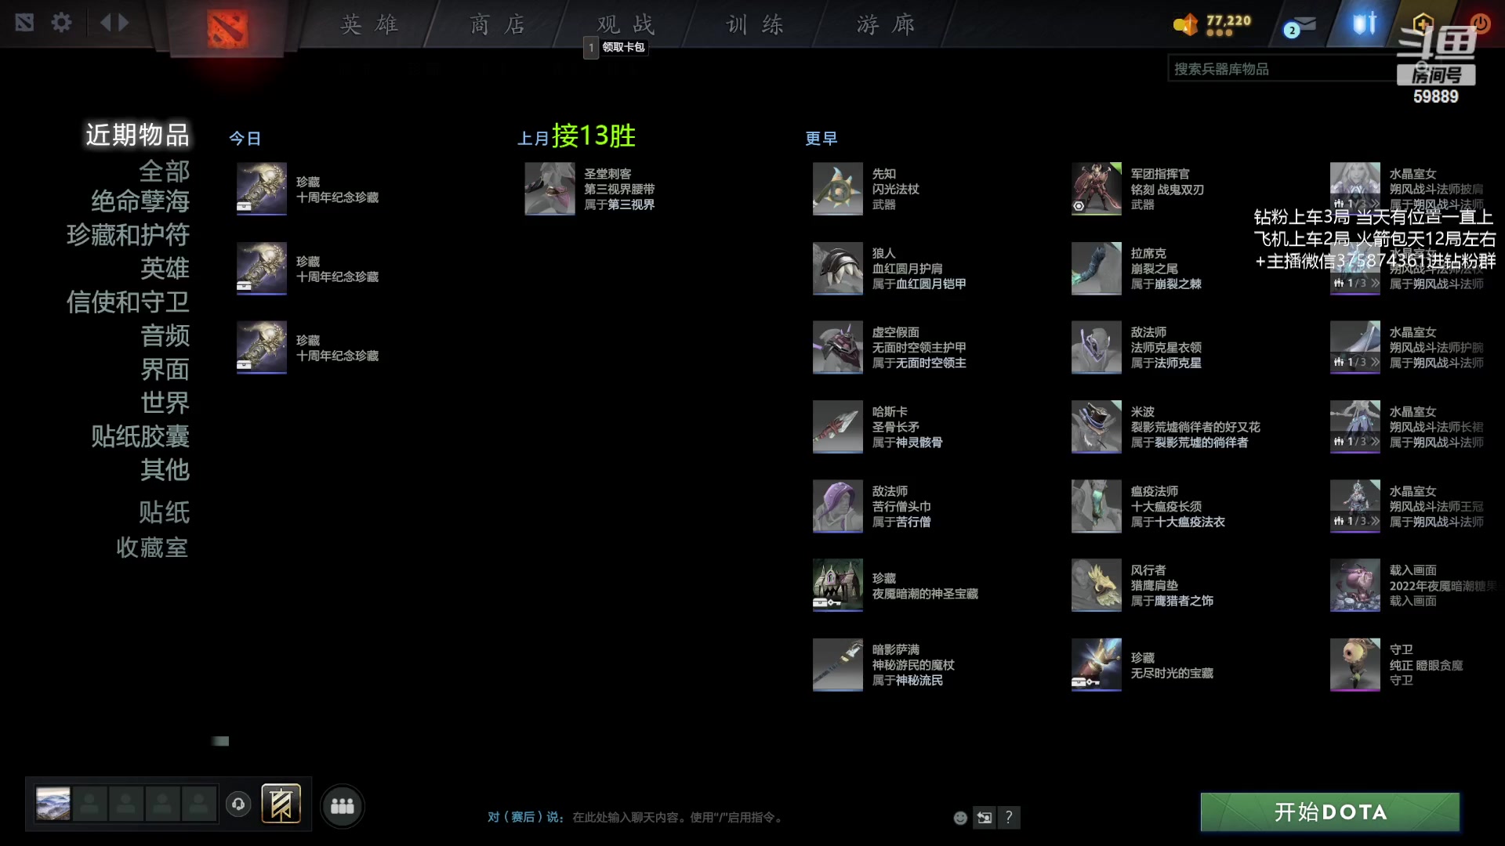Open the 无尽时光的宝藏 treasure icon
Viewport: 1505px width, 846px height.
1096,664
